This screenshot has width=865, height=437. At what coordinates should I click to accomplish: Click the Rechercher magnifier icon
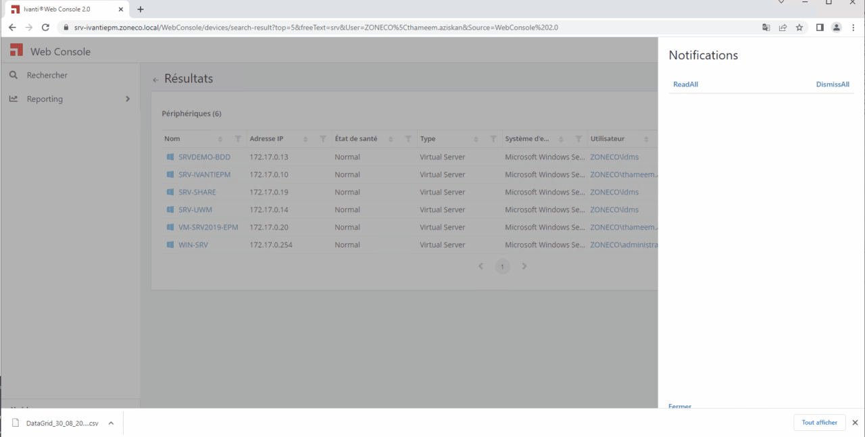pyautogui.click(x=14, y=75)
